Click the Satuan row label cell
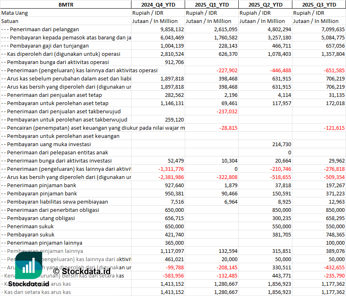The width and height of the screenshot is (346, 296). tap(10, 21)
